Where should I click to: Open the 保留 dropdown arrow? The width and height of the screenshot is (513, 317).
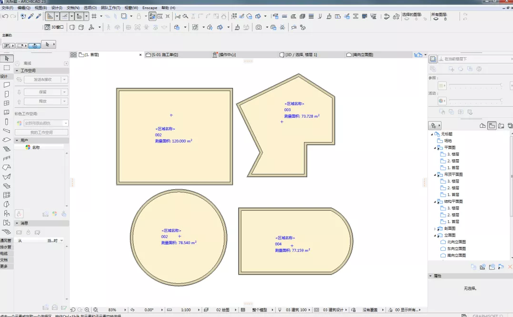pyautogui.click(x=64, y=92)
